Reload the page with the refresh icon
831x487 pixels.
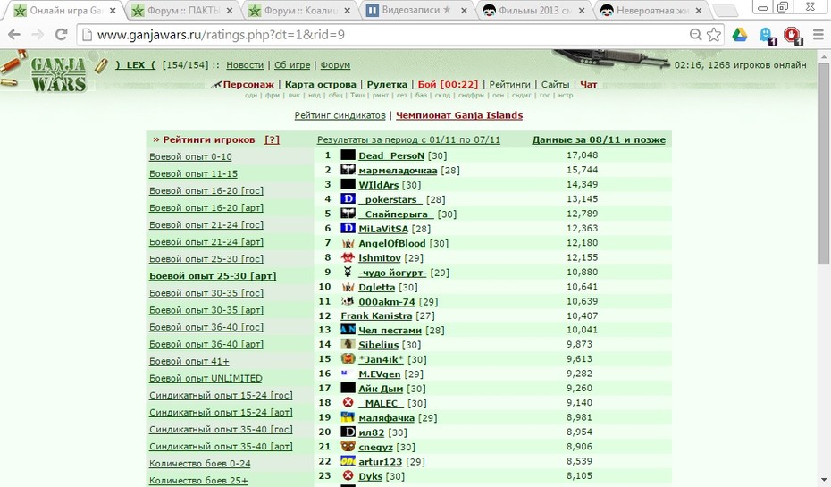click(62, 35)
